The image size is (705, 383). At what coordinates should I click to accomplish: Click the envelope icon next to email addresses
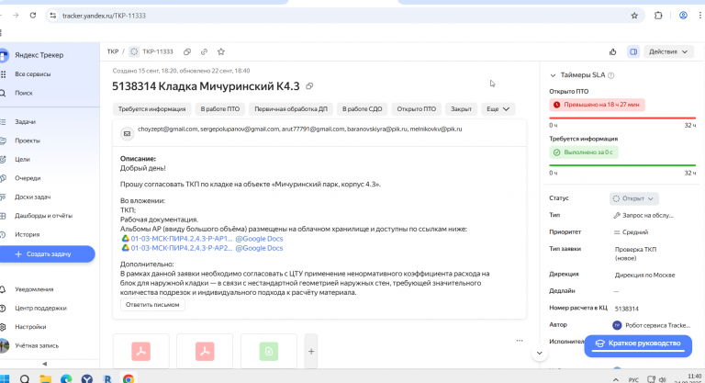click(128, 134)
